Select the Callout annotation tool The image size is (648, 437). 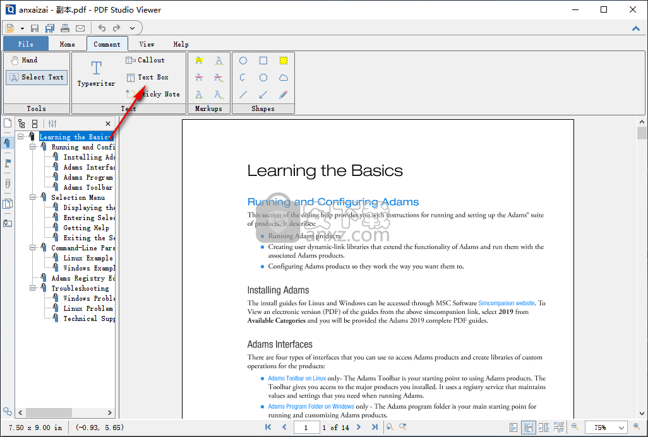click(145, 61)
